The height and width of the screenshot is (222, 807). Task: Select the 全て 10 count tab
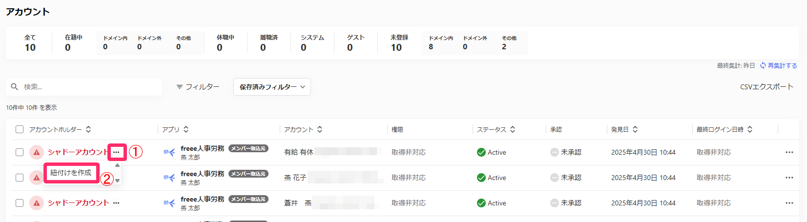coord(30,43)
